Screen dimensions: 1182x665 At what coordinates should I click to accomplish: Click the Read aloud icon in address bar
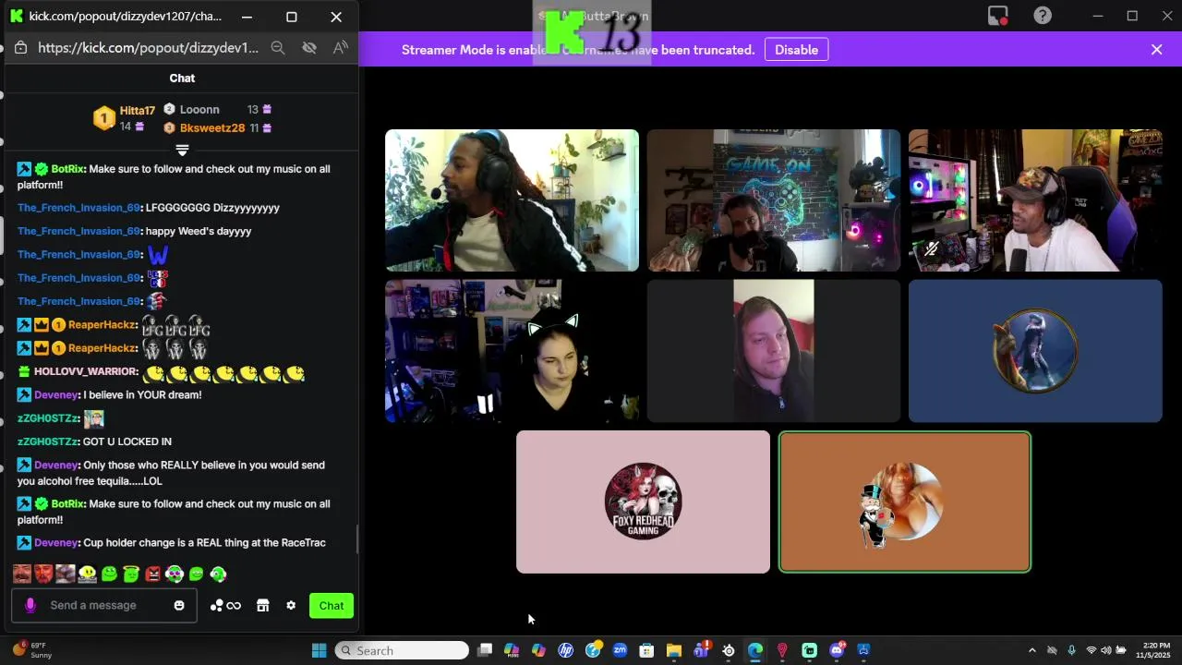pos(341,48)
